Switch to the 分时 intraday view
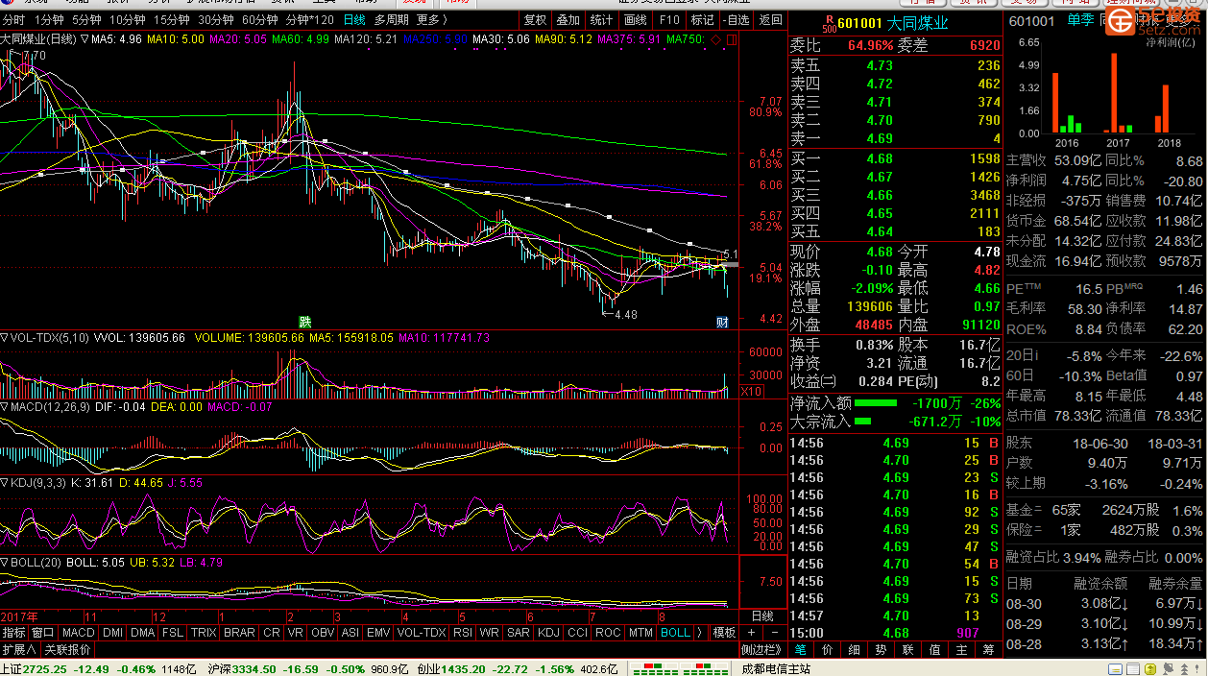Image resolution: width=1208 pixels, height=676 pixels. [13, 20]
